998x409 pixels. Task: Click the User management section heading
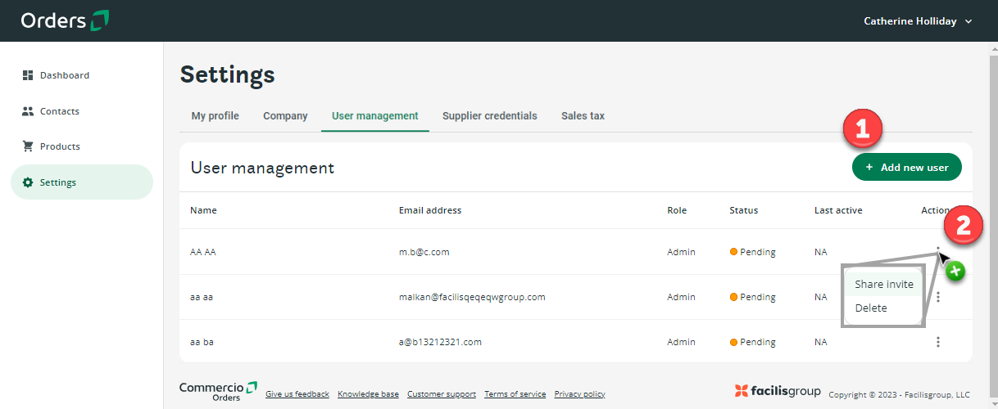(x=262, y=168)
